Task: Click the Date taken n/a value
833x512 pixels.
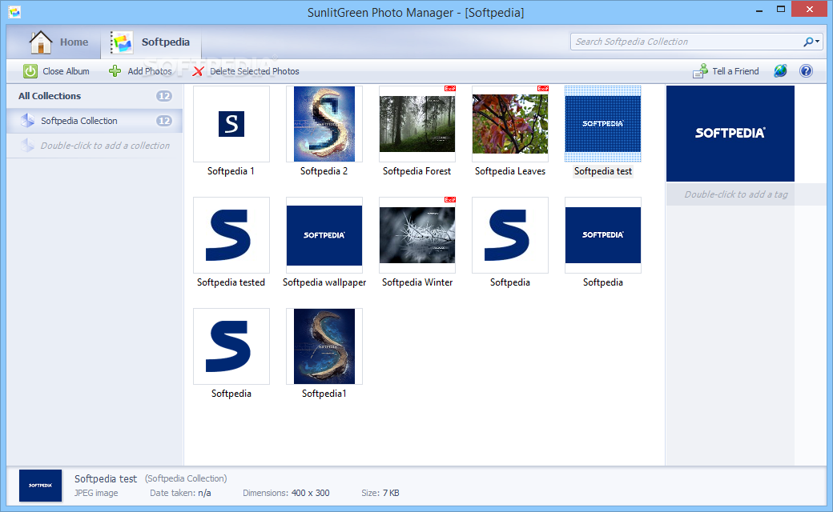Action: click(x=204, y=493)
